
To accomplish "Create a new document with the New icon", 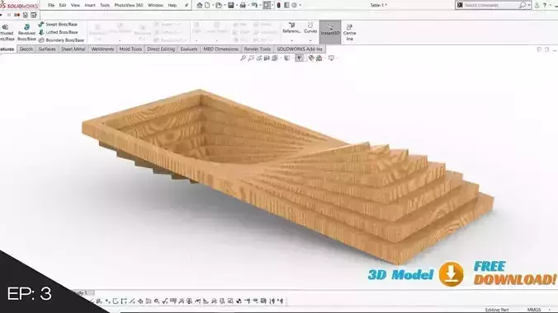I will point(207,5).
